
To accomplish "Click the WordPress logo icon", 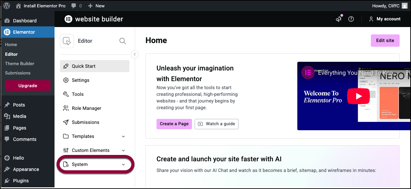I will 7,6.
